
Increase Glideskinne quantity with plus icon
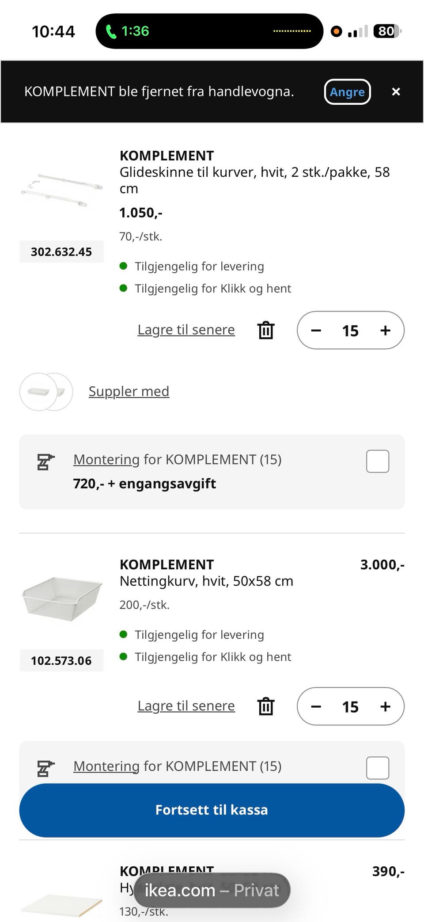point(385,330)
